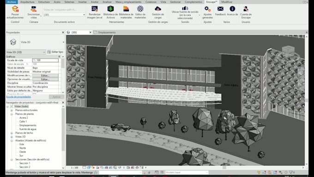Pause Enscape updates with Pausar actualizaciones
The image size is (314, 177).
pyautogui.click(x=15, y=12)
